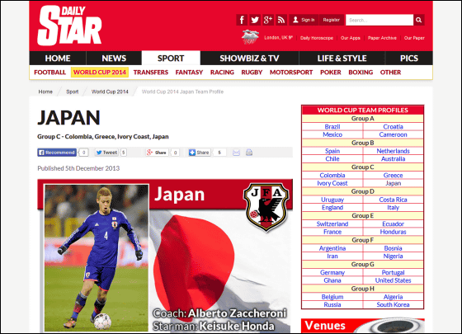Select the SPORT main menu tab
Viewport: 462px width, 334px height.
tap(171, 59)
